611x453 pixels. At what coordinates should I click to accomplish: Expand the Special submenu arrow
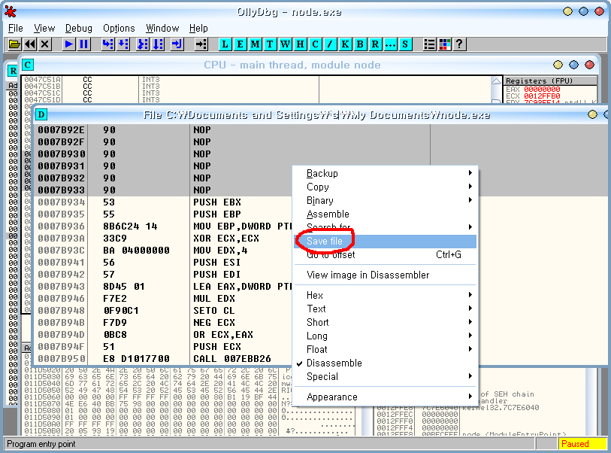point(470,376)
